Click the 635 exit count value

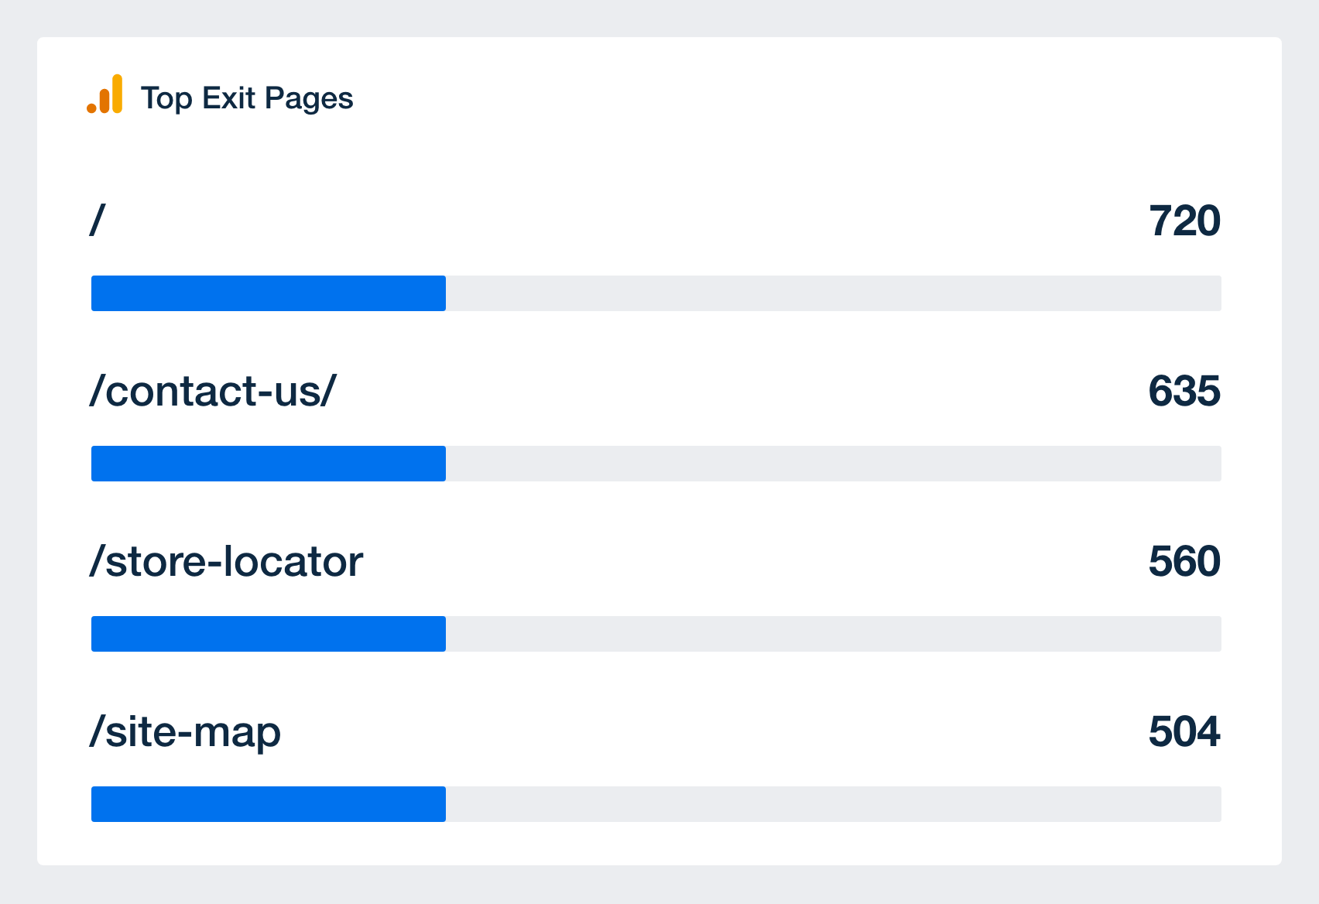click(1184, 391)
